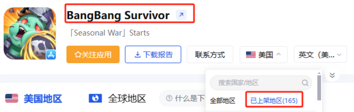Select the 全部地区 filter option

coord(223,101)
